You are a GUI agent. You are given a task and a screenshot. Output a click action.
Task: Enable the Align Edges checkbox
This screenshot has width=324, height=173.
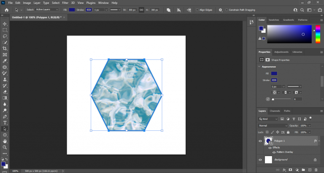pyautogui.click(x=198, y=10)
